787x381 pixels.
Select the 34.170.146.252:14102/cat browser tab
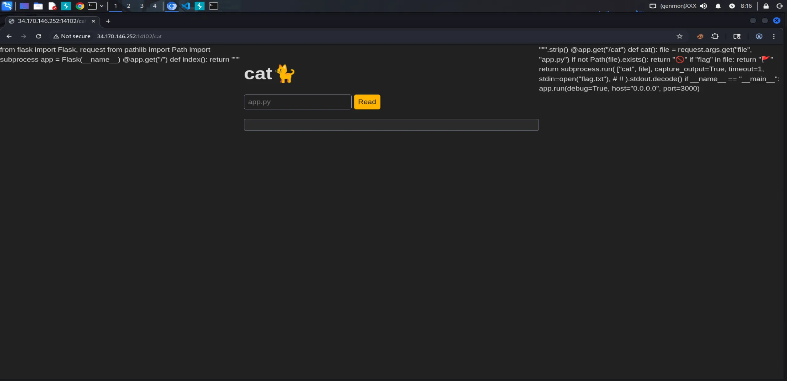point(51,21)
